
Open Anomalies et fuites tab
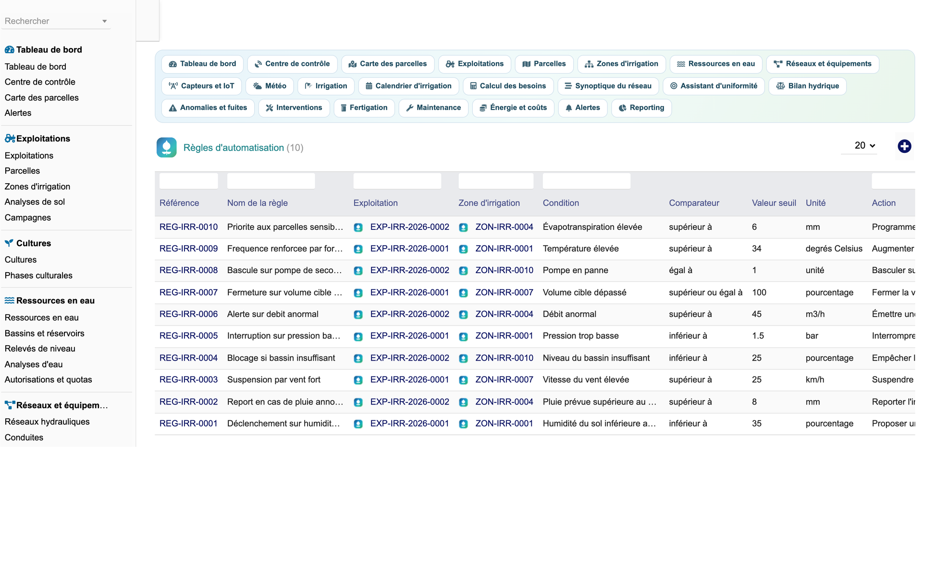(208, 108)
